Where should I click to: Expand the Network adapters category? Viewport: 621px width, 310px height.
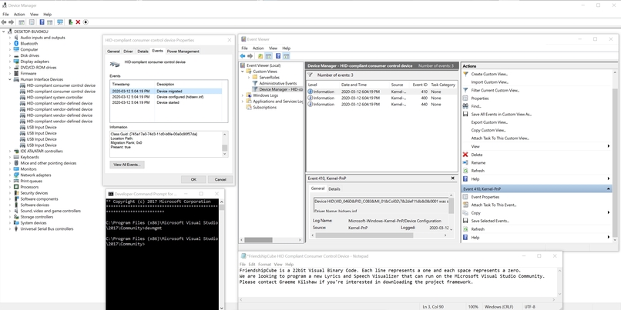coord(10,175)
